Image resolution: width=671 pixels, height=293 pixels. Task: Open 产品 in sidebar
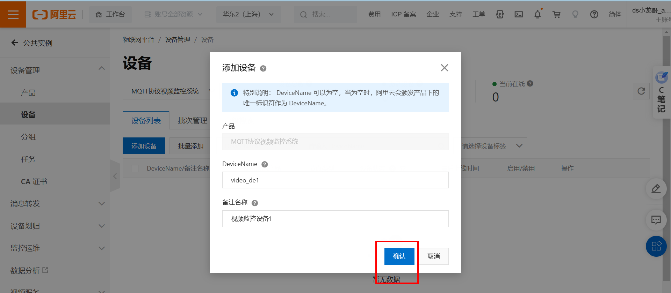pyautogui.click(x=28, y=92)
